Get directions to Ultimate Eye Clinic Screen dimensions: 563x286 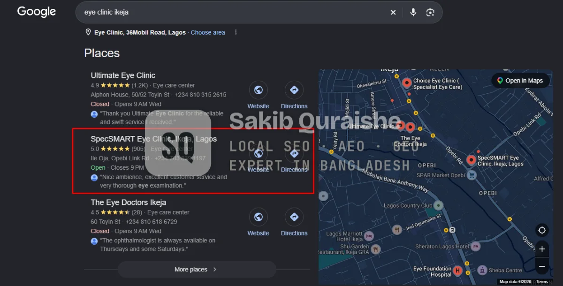pyautogui.click(x=294, y=90)
